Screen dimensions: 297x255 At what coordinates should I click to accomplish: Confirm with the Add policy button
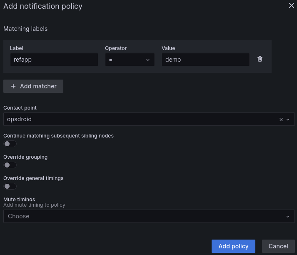pos(233,246)
